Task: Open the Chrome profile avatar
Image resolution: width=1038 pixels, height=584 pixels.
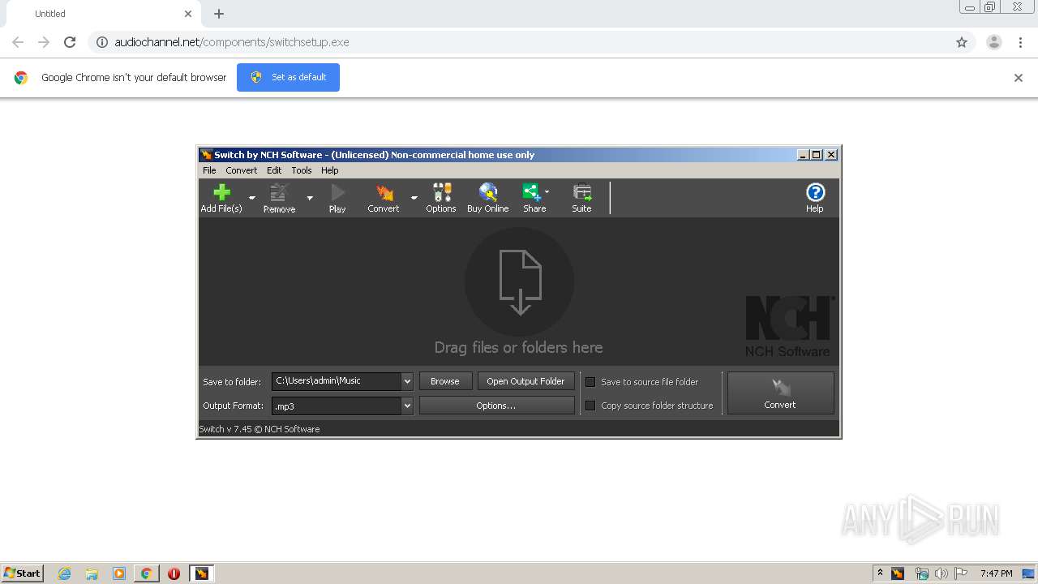Action: click(x=994, y=42)
